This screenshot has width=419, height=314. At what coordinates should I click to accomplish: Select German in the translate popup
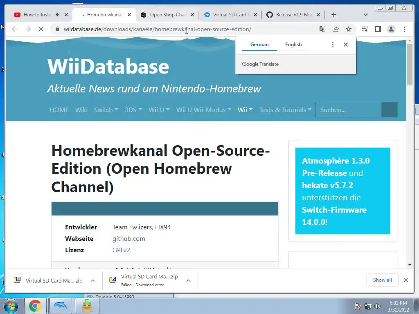[259, 45]
